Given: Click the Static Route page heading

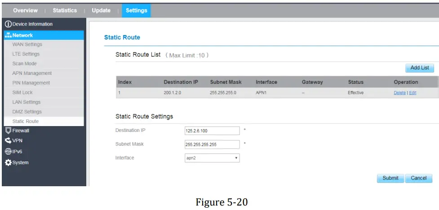Looking at the screenshot, I should [x=122, y=38].
